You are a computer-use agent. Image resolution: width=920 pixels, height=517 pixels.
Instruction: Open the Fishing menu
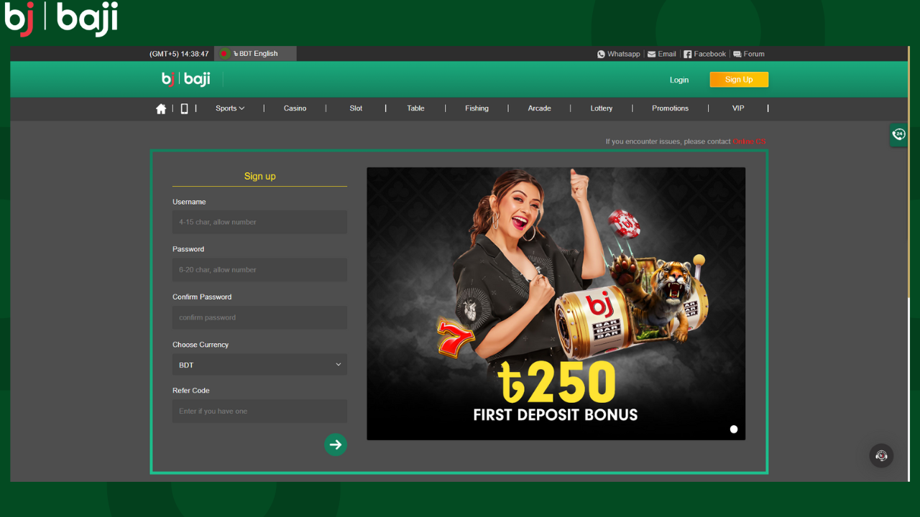tap(477, 108)
